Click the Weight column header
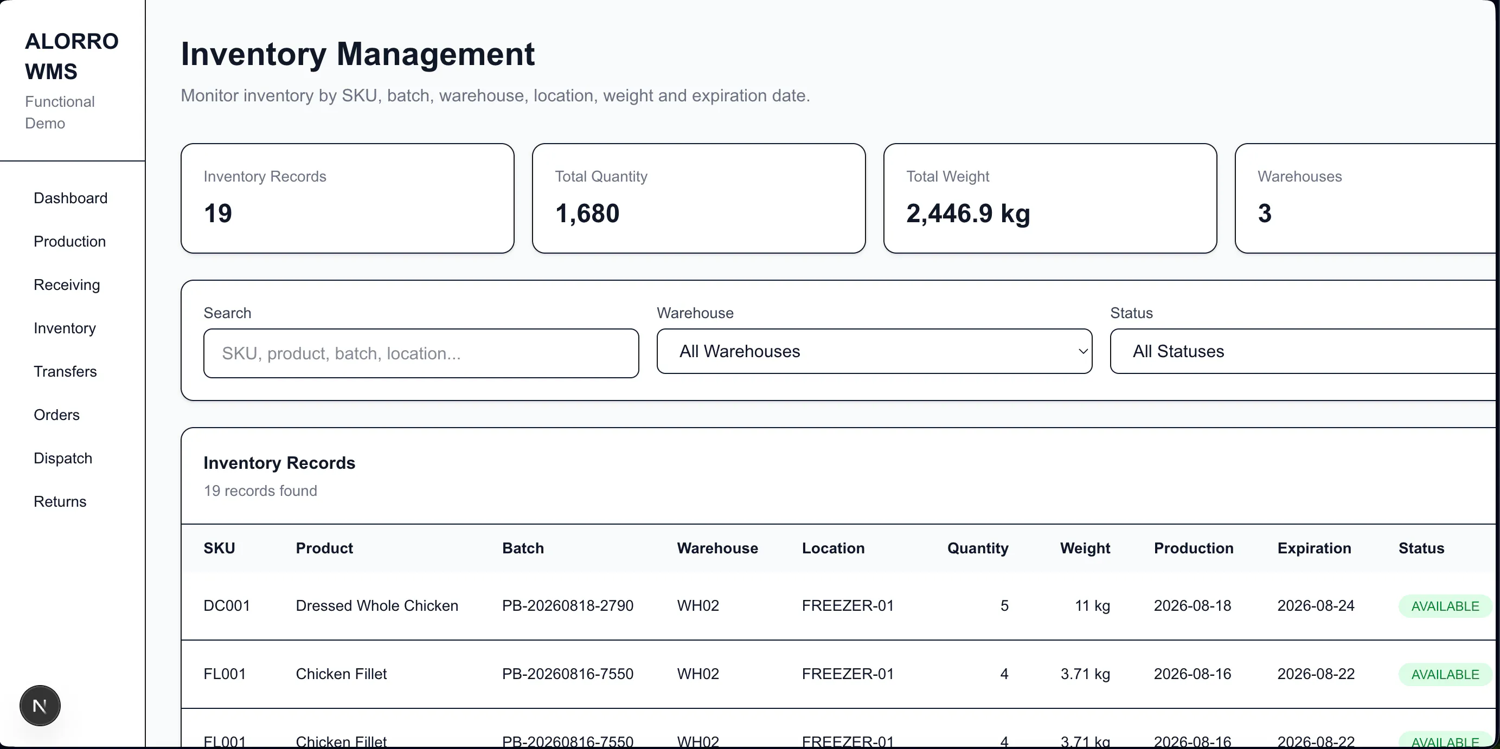The width and height of the screenshot is (1500, 749). [1085, 548]
